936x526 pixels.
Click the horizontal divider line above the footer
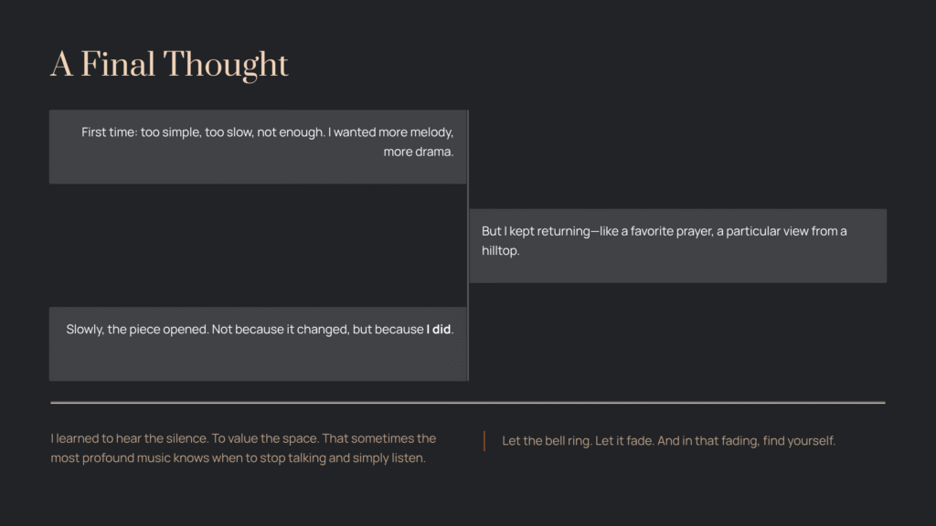[x=467, y=402]
